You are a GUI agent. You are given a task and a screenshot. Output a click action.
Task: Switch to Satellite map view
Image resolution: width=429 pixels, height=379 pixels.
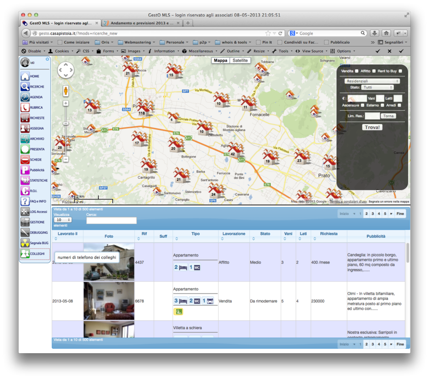click(x=240, y=60)
